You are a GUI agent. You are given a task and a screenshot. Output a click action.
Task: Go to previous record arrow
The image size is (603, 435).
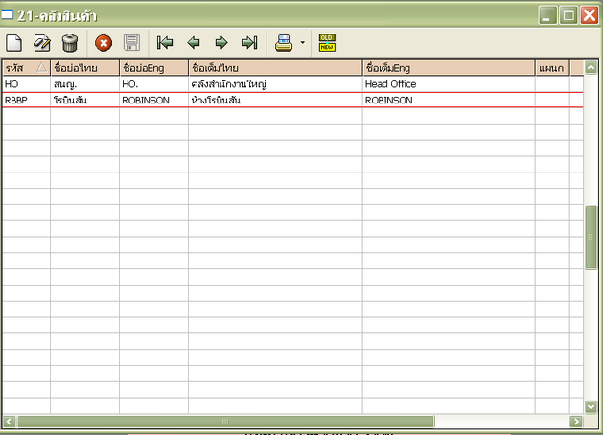point(193,43)
